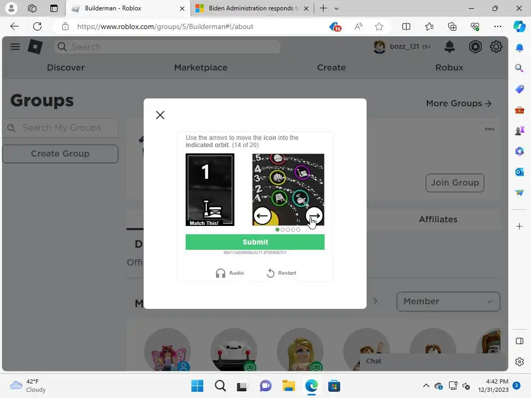Open the read aloud icon

tap(358, 26)
